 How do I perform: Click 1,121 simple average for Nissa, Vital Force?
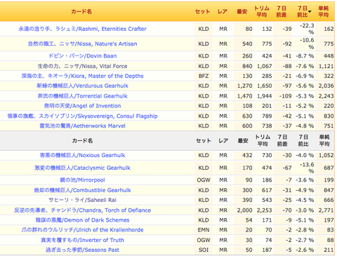point(326,66)
